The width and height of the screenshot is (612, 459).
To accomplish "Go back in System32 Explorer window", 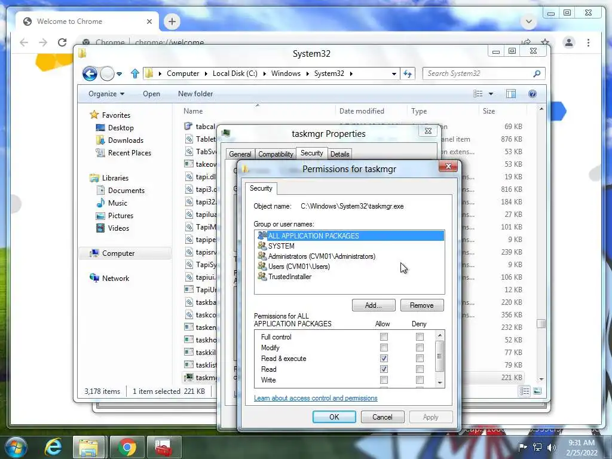I will tap(90, 74).
